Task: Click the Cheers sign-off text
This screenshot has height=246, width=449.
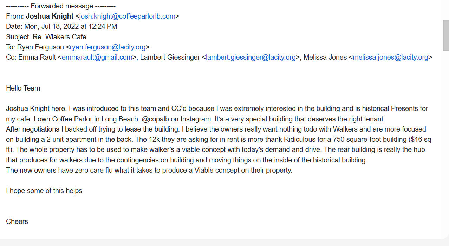Action: click(17, 221)
